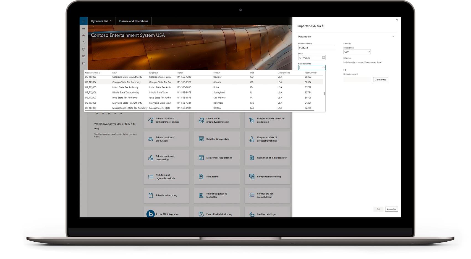Open the Axcite EDI integration tile
Screen dimensions: 471x259
click(166, 214)
